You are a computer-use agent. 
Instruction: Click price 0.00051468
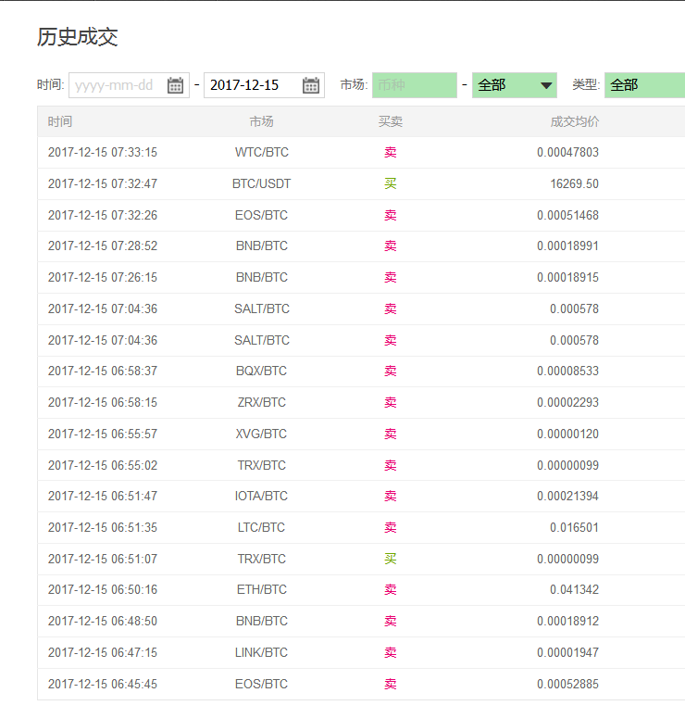click(567, 215)
